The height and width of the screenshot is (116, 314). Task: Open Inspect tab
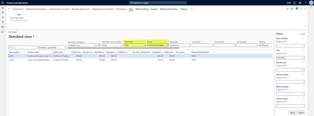pos(154,9)
